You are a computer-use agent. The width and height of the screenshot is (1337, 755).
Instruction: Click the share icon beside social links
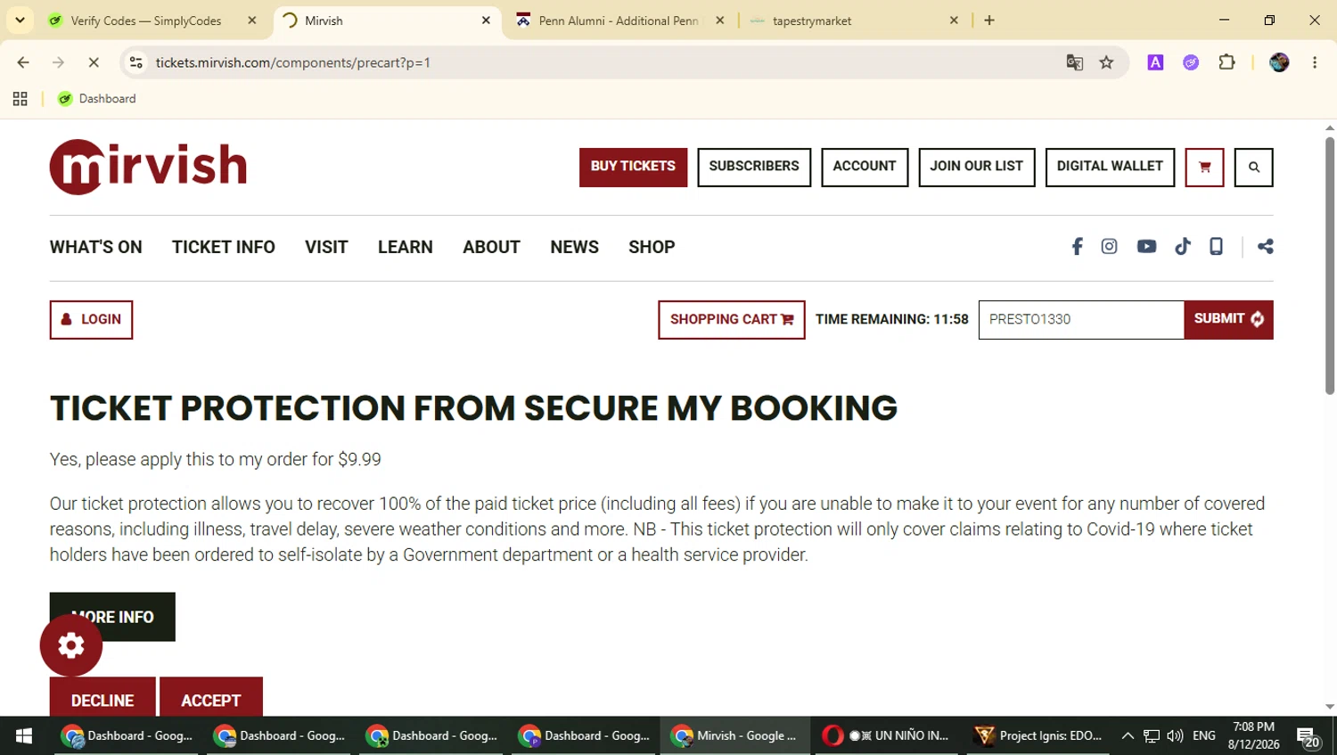point(1266,247)
